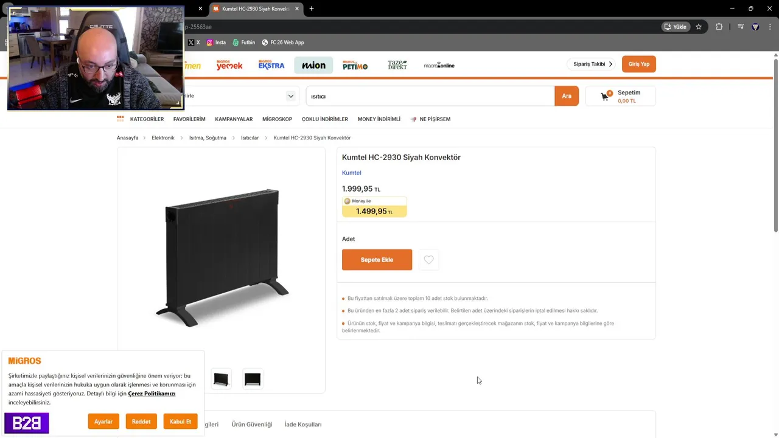This screenshot has height=438, width=779.
Task: Open Çerez Politikamızı link
Action: [152, 394]
